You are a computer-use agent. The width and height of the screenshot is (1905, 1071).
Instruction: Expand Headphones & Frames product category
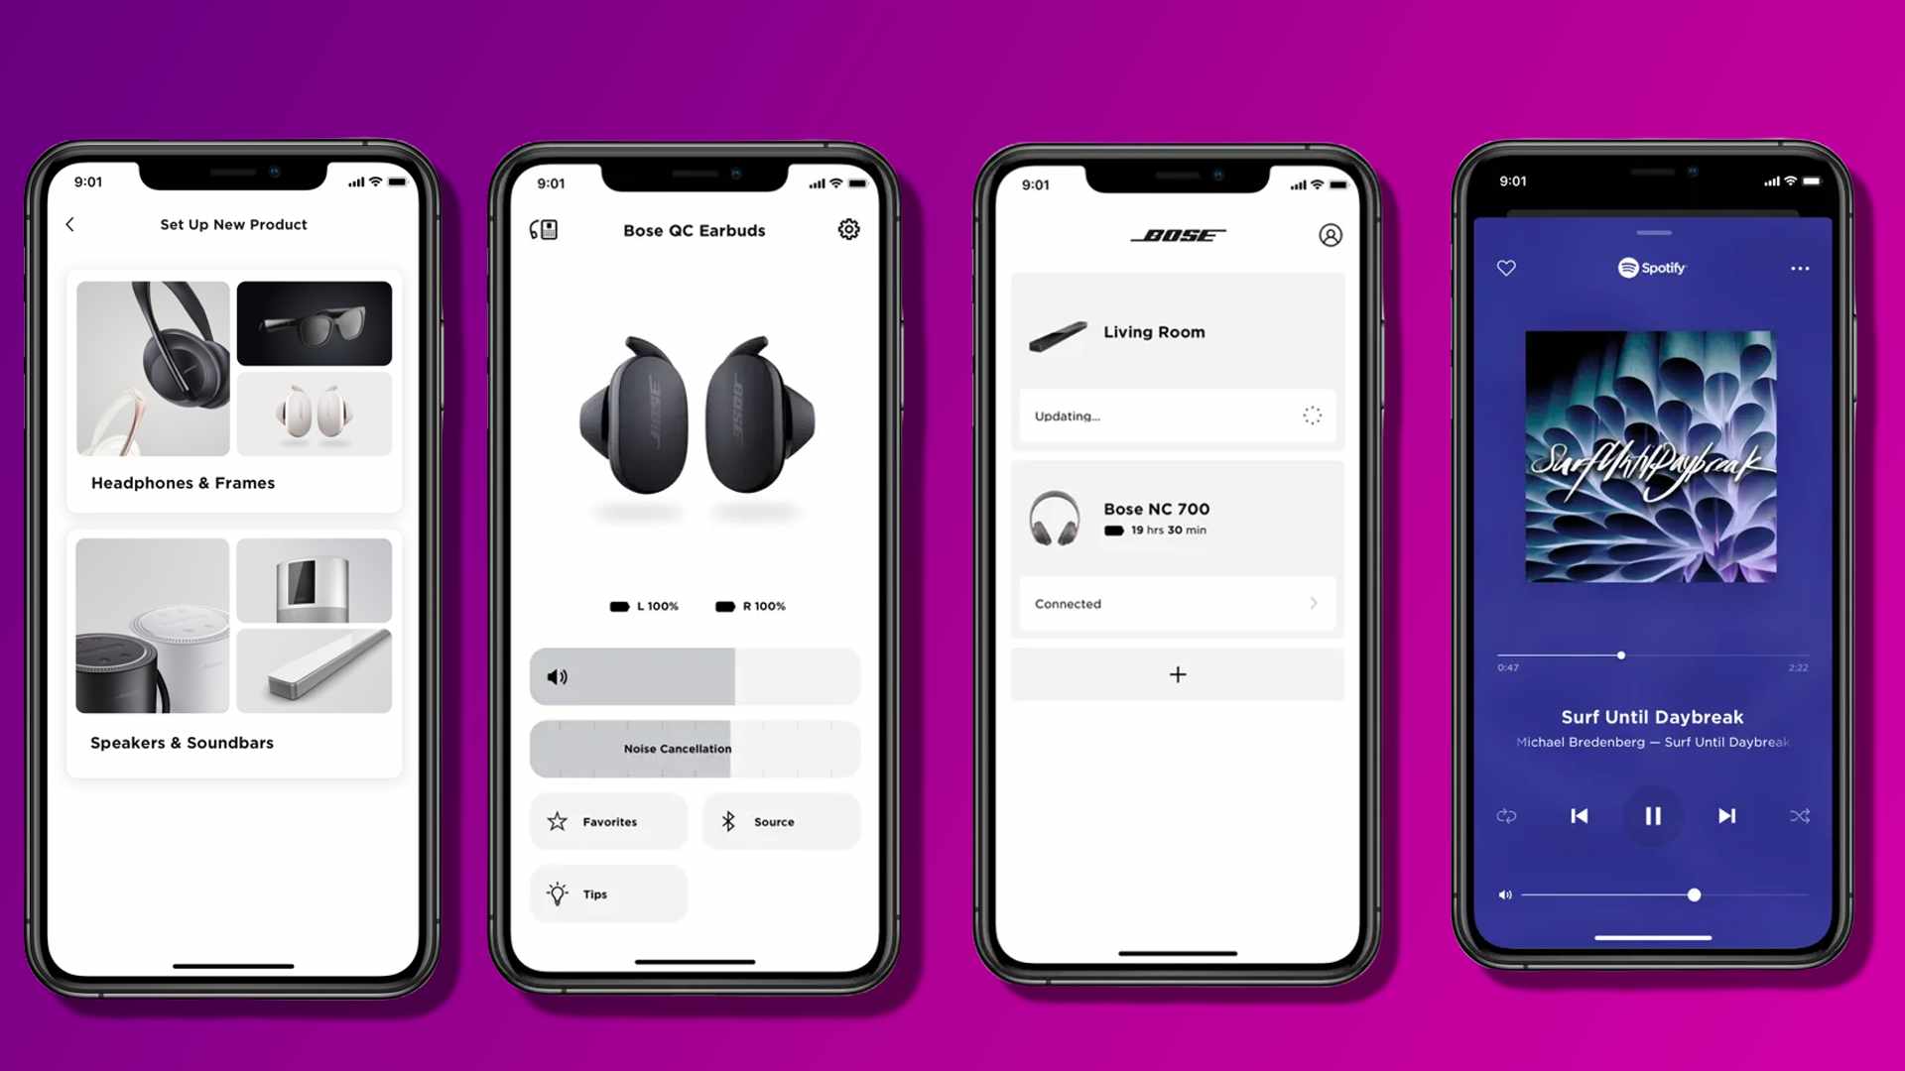click(x=234, y=386)
